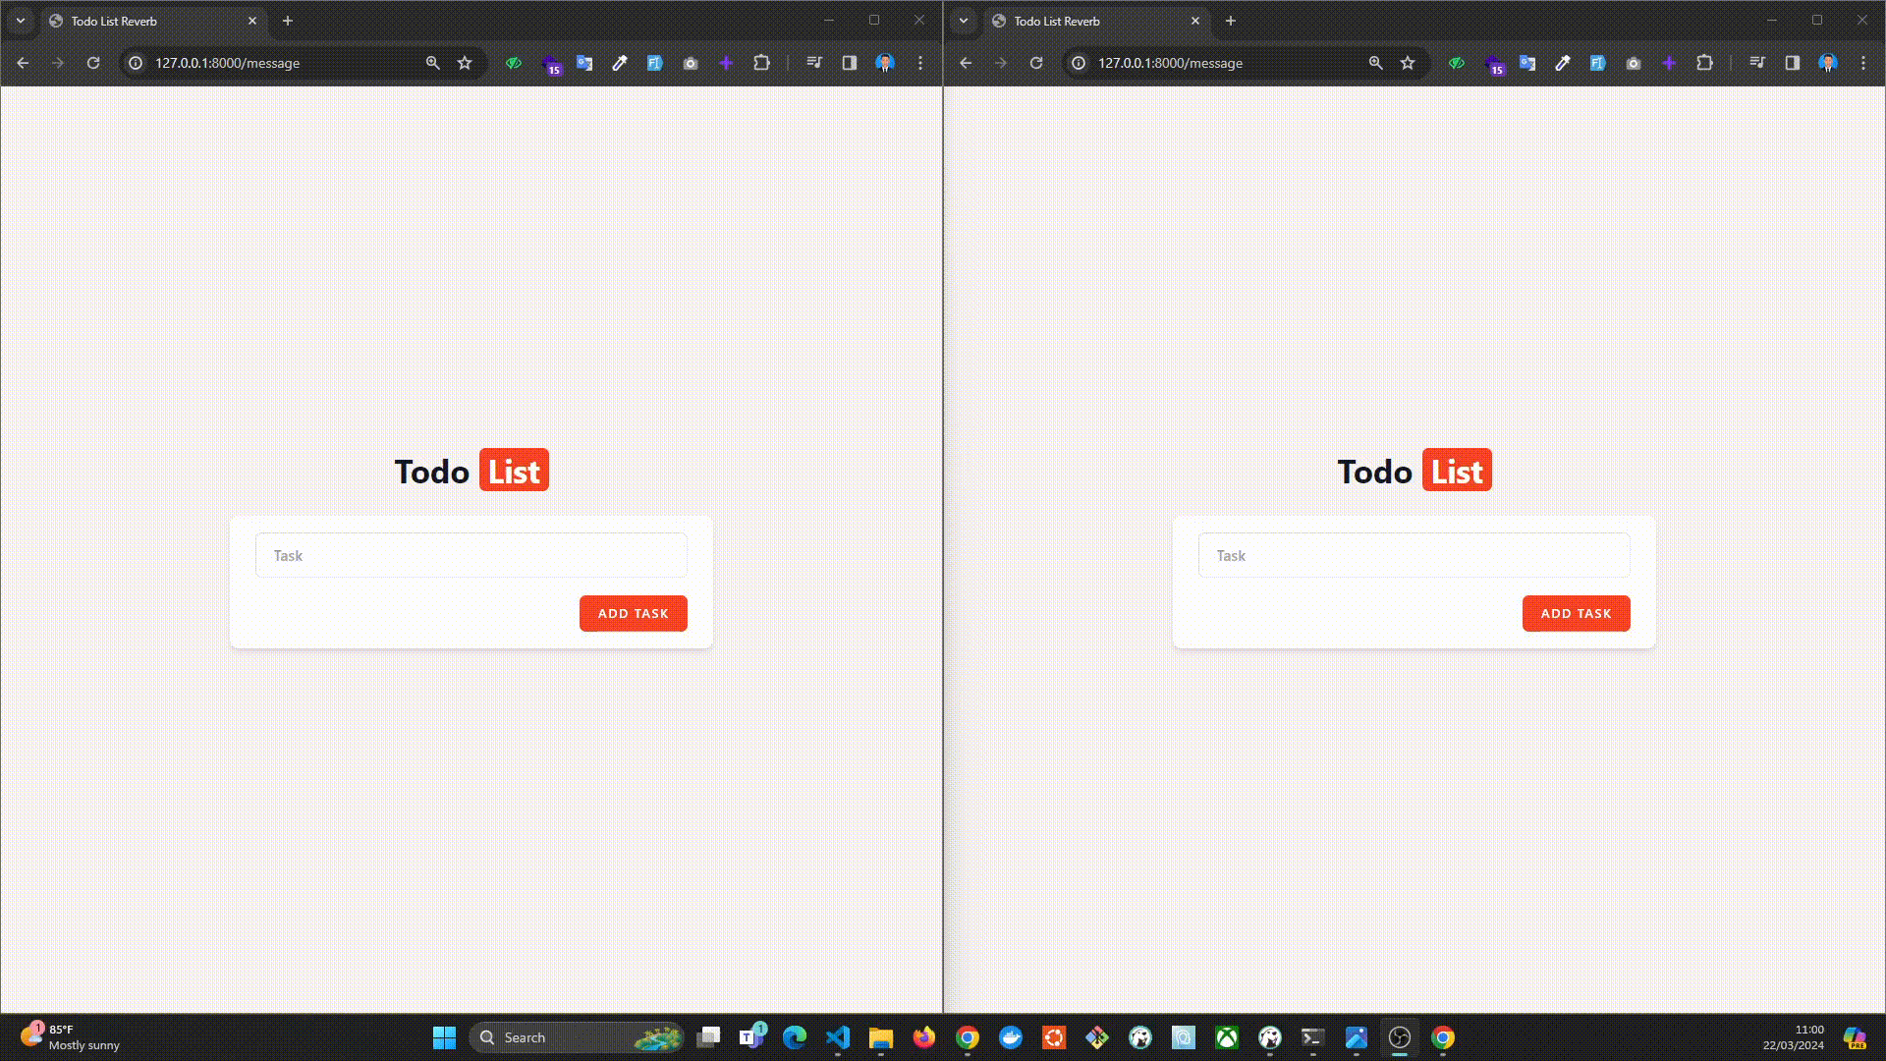The height and width of the screenshot is (1061, 1886).
Task: Click ADD TASK button in right window
Action: click(x=1576, y=613)
